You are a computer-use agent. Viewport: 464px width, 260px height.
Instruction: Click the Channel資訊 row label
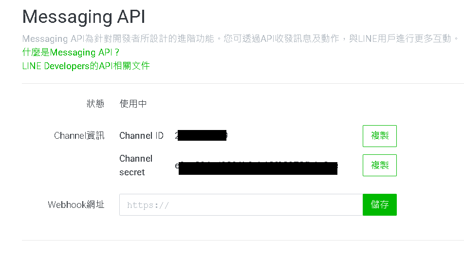point(79,136)
